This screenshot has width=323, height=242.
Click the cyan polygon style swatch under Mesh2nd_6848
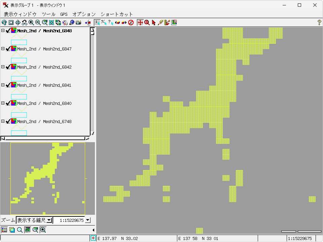pos(19,42)
